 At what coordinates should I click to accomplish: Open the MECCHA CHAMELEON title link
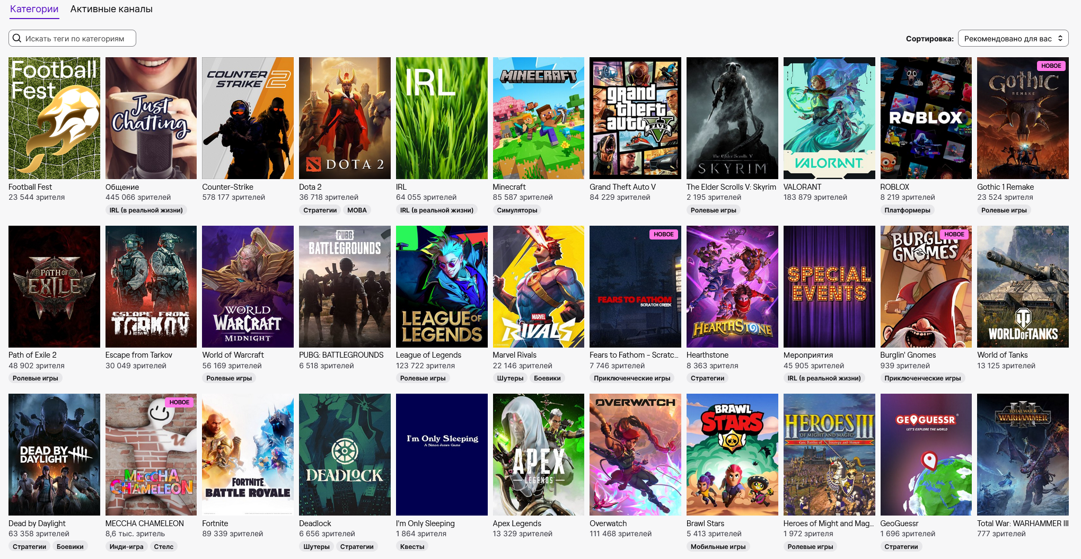[x=145, y=523]
